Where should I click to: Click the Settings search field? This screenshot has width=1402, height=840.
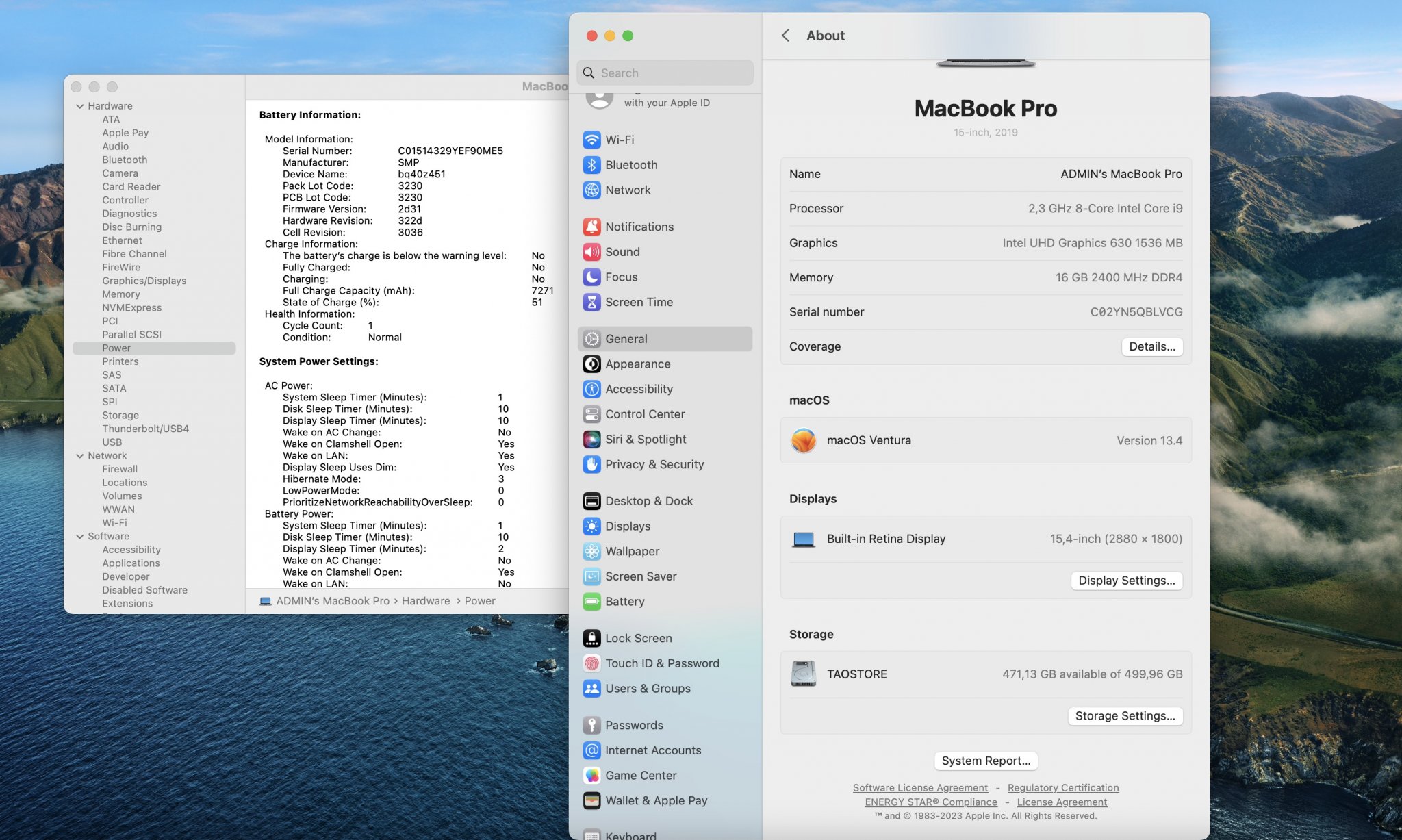click(x=665, y=73)
